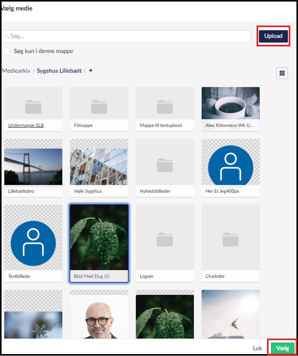Click the Charlotte label text
298x356 pixels.
coord(215,276)
